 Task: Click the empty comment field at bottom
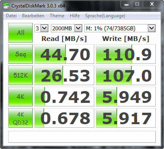pos(82,137)
